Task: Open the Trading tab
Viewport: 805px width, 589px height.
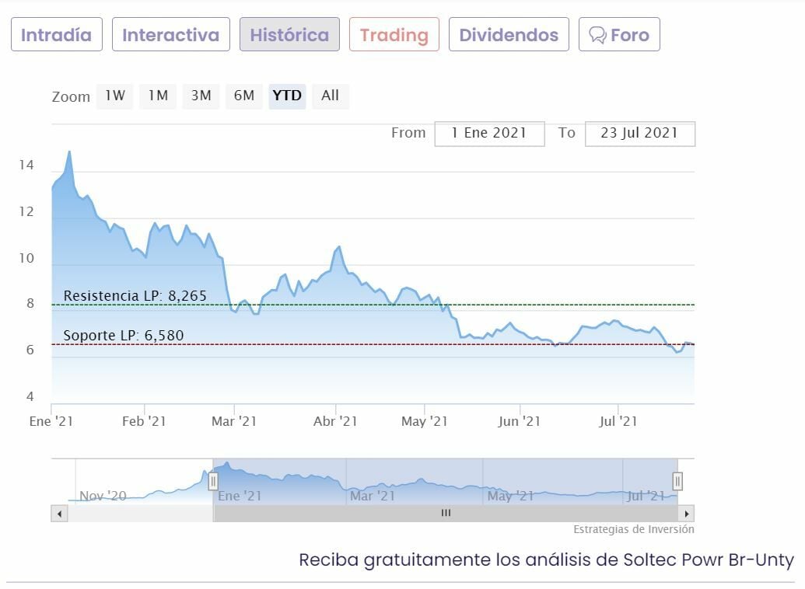Action: coord(394,35)
